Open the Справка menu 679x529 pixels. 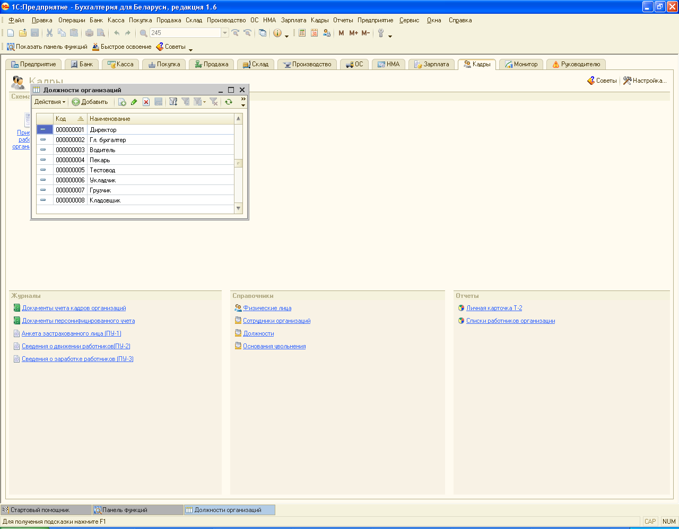pyautogui.click(x=460, y=20)
